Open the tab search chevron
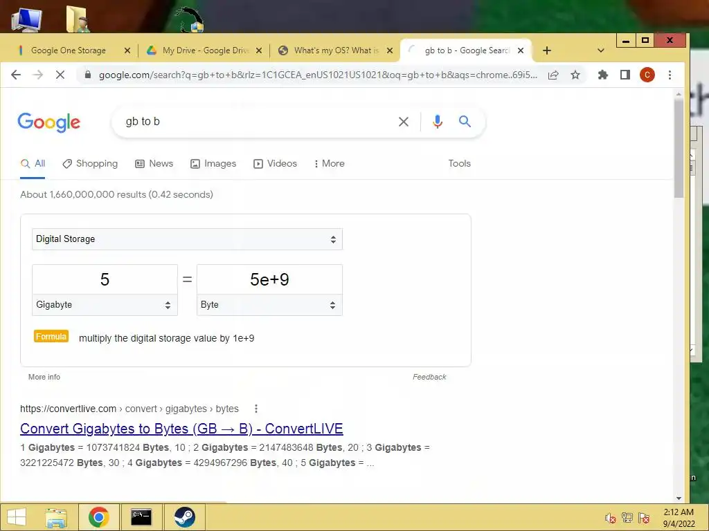The image size is (709, 531). coord(600,50)
